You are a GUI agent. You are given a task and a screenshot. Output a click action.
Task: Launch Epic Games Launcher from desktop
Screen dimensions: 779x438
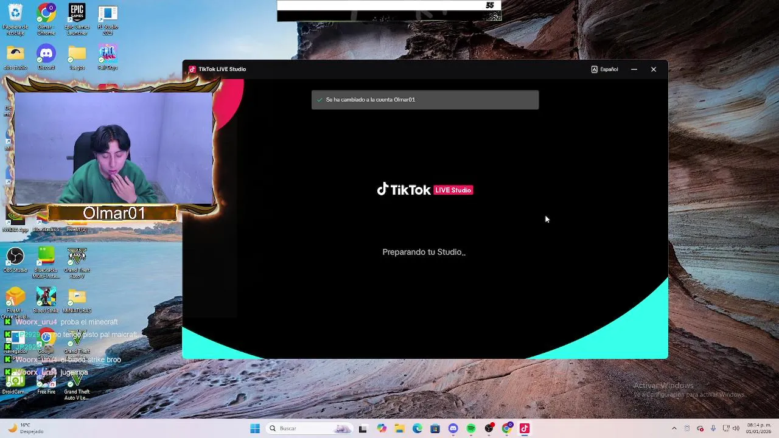[x=77, y=19]
